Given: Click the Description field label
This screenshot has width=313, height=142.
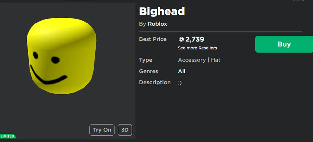Looking at the screenshot, I should coord(155,82).
